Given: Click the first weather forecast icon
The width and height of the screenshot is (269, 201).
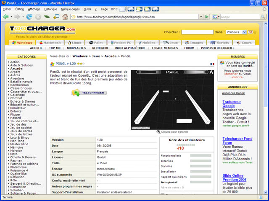Looking at the screenshot, I should [x=122, y=9].
